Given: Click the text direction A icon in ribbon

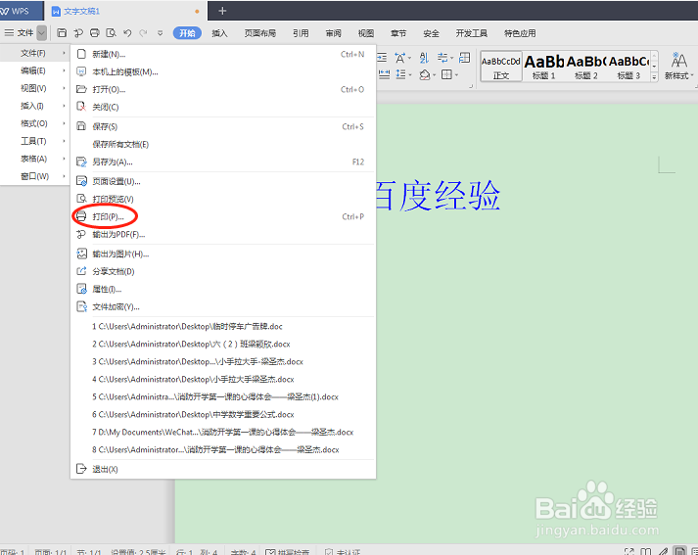Looking at the screenshot, I should pyautogui.click(x=402, y=58).
